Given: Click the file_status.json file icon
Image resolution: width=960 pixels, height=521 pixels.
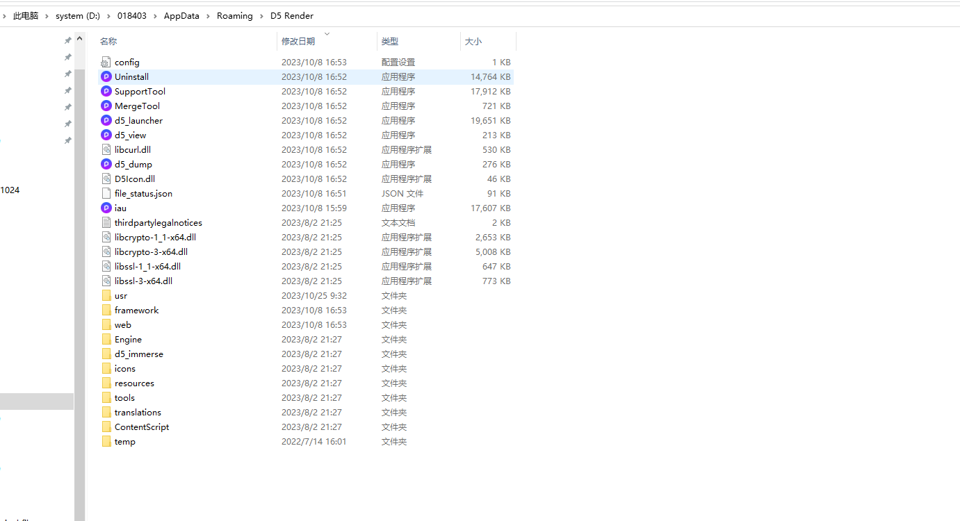Looking at the screenshot, I should click(106, 194).
